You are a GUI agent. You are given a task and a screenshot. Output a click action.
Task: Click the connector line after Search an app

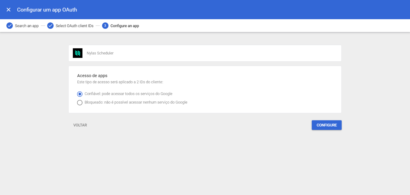coord(43,26)
